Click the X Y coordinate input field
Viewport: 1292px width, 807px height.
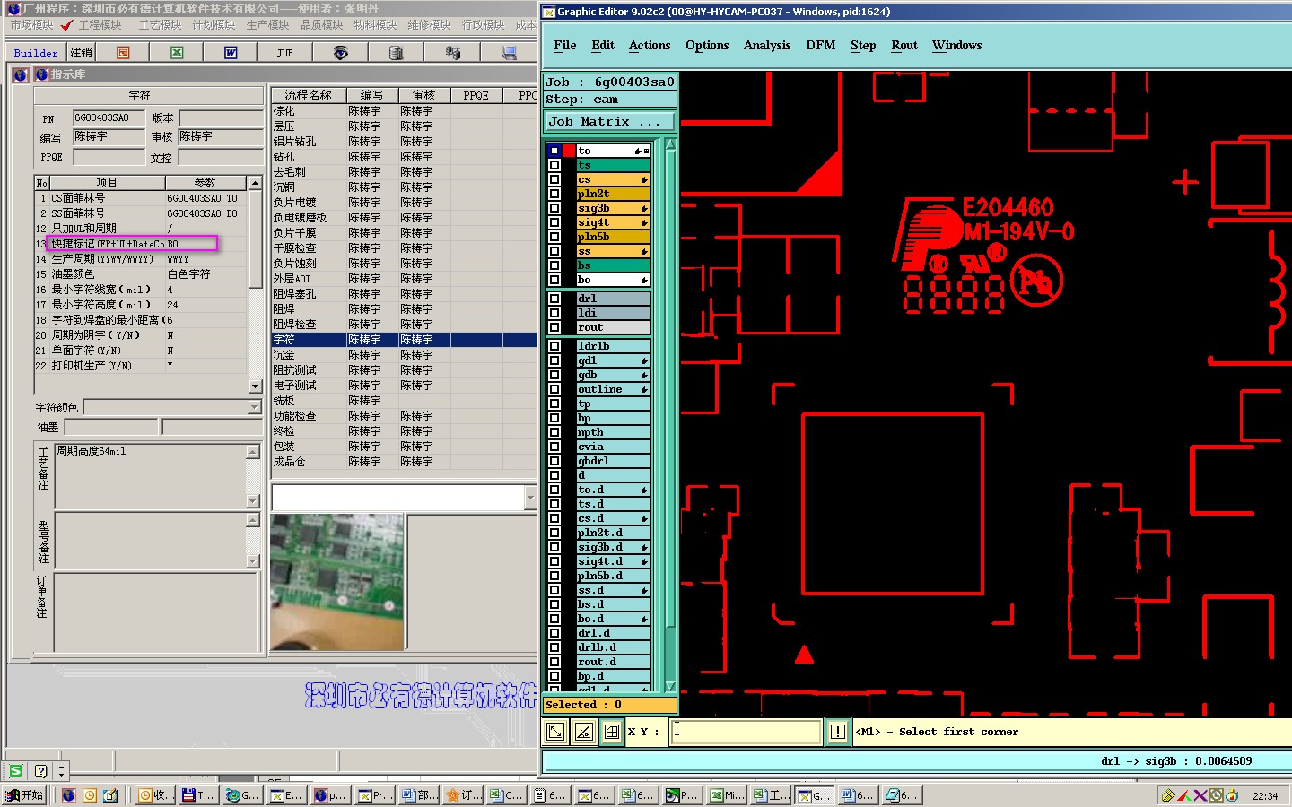pyautogui.click(x=746, y=732)
